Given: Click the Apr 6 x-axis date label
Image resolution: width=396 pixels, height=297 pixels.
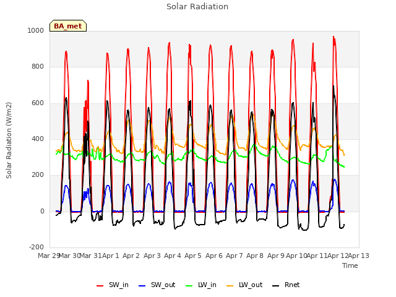Looking at the screenshot, I should coord(214,256).
